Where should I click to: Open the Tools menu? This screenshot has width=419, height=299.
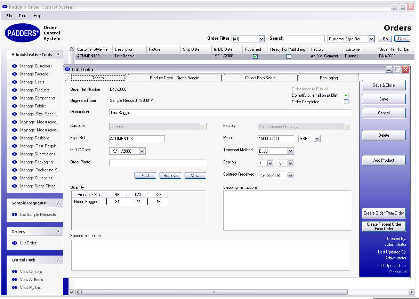click(23, 16)
